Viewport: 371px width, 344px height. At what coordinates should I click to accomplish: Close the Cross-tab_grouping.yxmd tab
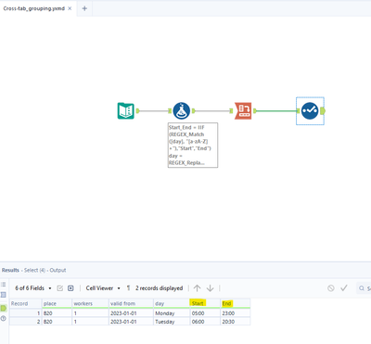pyautogui.click(x=70, y=8)
